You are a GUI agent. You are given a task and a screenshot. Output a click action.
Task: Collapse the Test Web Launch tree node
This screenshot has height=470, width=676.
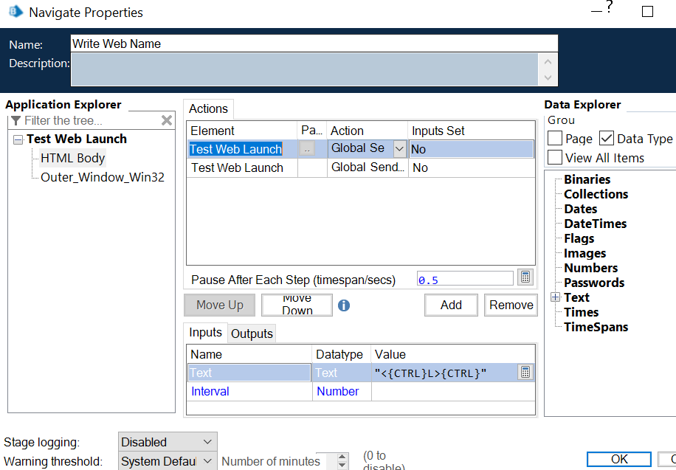tap(18, 139)
